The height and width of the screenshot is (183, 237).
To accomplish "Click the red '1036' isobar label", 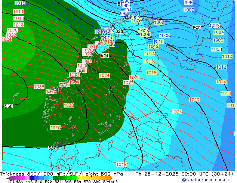I will (x=65, y=84).
